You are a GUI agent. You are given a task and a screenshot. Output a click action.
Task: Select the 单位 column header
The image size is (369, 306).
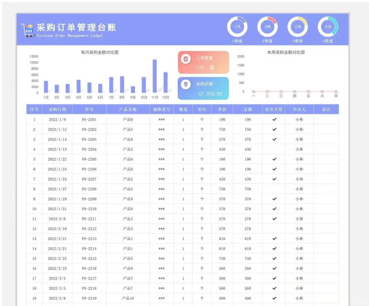click(x=202, y=109)
